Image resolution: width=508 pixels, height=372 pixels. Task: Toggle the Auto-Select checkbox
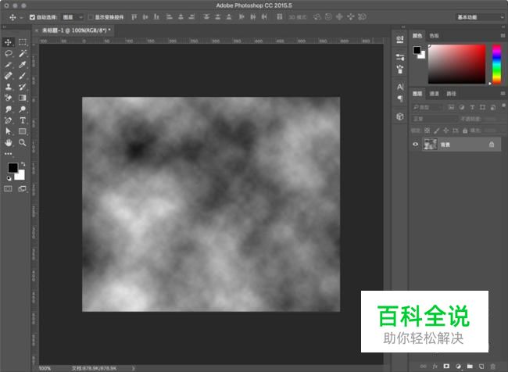[32, 17]
